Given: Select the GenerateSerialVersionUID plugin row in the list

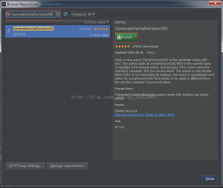Looking at the screenshot, I should (58, 31).
